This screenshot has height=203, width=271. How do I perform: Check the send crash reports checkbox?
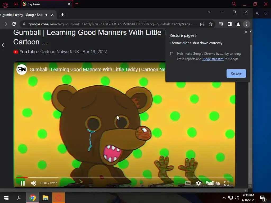click(171, 54)
